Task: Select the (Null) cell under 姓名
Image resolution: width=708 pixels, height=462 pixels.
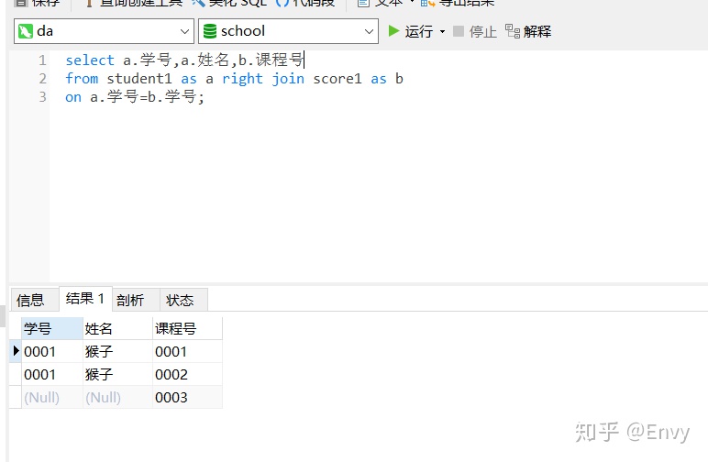Action: (x=118, y=397)
